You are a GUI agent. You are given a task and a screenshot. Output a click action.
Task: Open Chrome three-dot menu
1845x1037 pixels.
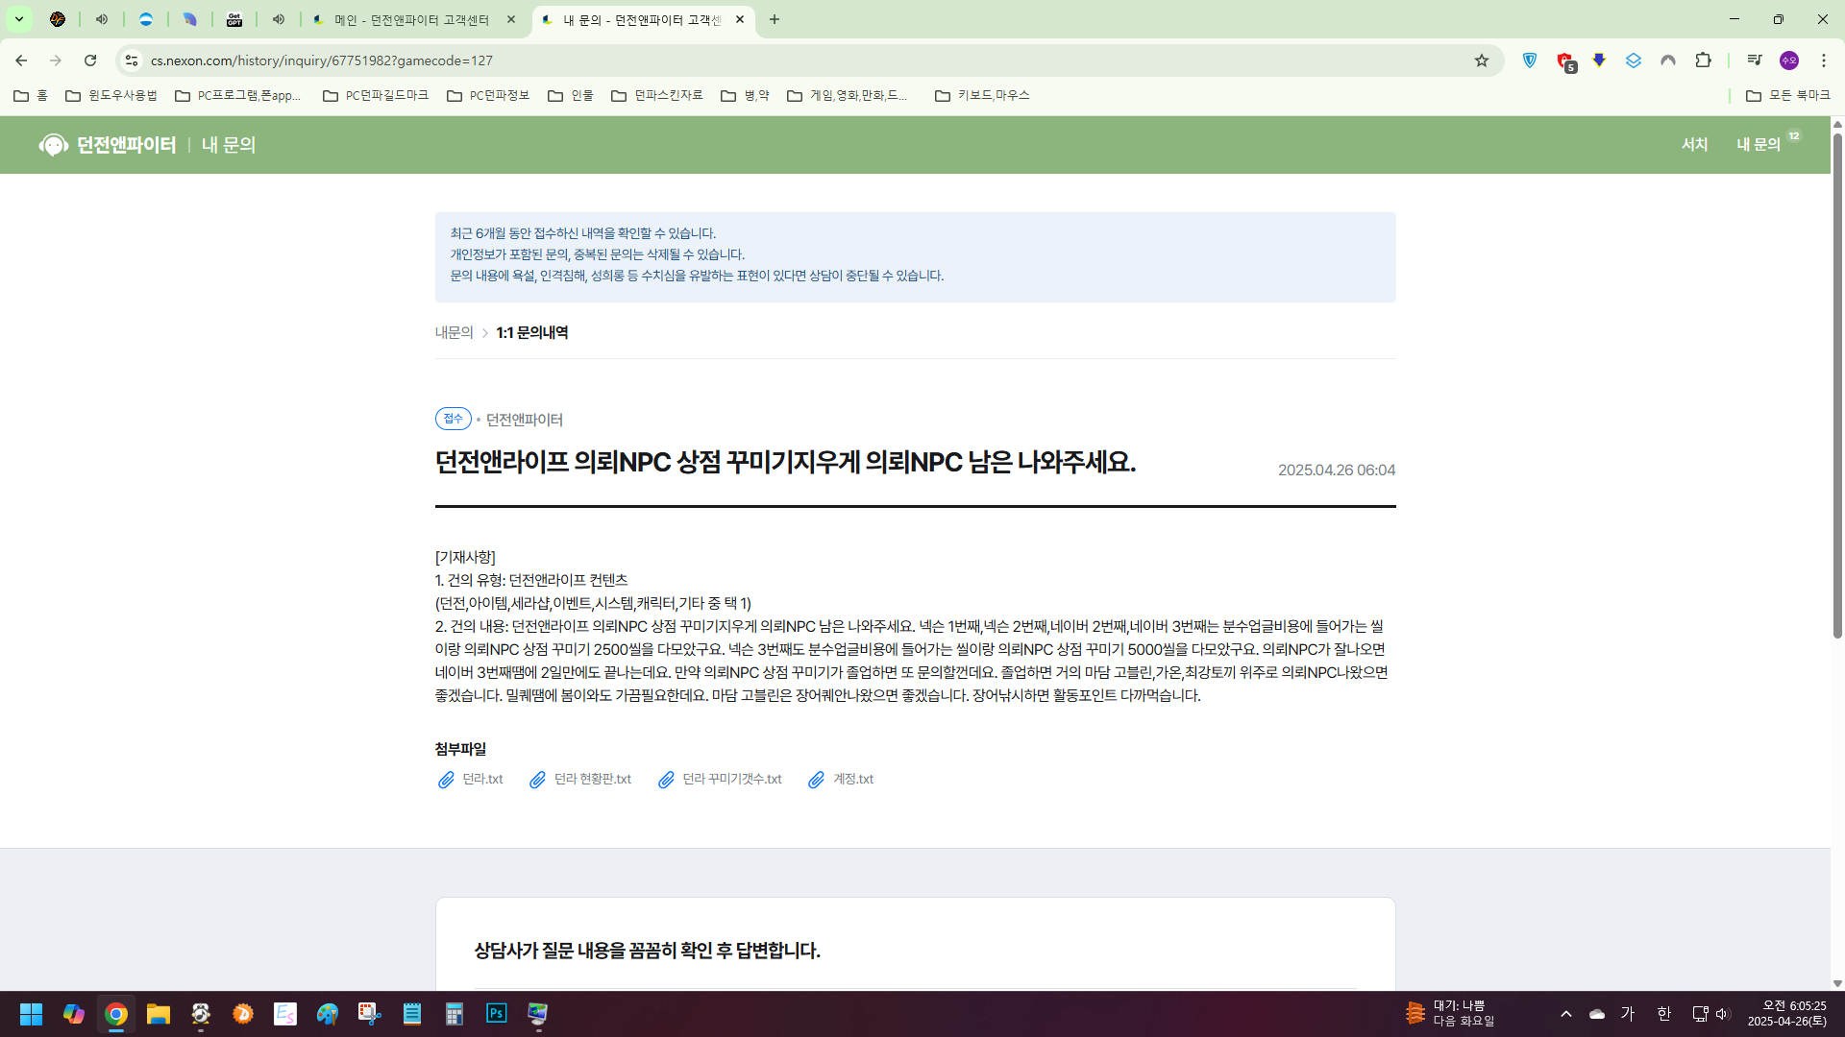(x=1823, y=60)
